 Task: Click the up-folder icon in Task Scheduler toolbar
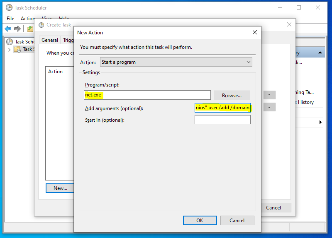pos(30,29)
